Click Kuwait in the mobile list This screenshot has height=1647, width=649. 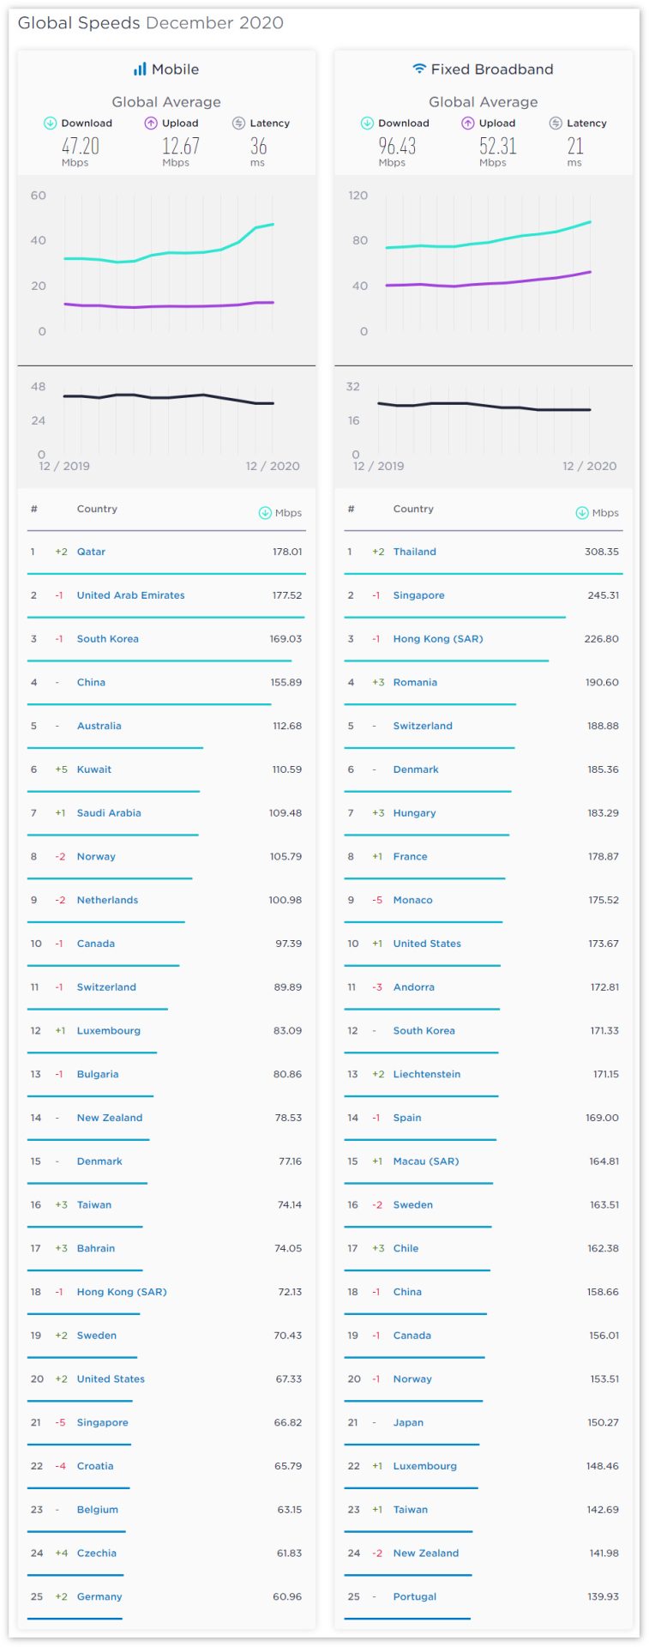[94, 769]
